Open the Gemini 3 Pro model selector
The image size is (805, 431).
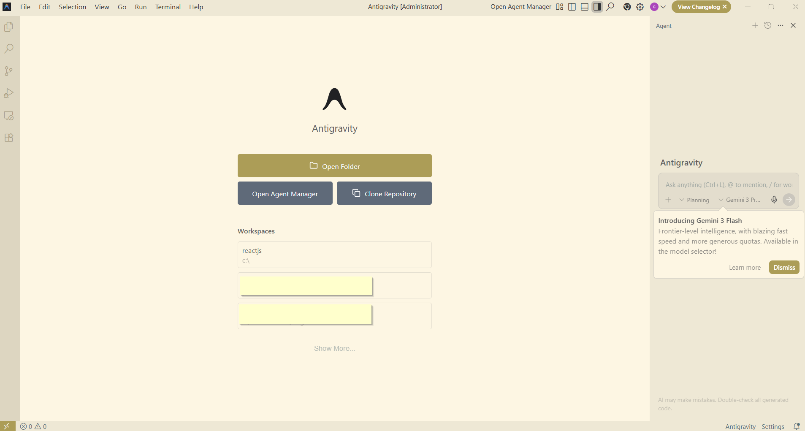pos(740,200)
